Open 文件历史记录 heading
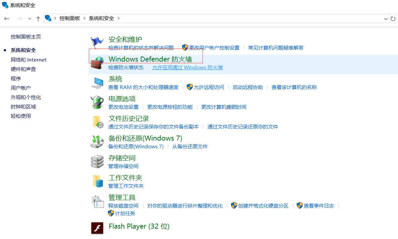This screenshot has height=239, width=398. click(129, 118)
